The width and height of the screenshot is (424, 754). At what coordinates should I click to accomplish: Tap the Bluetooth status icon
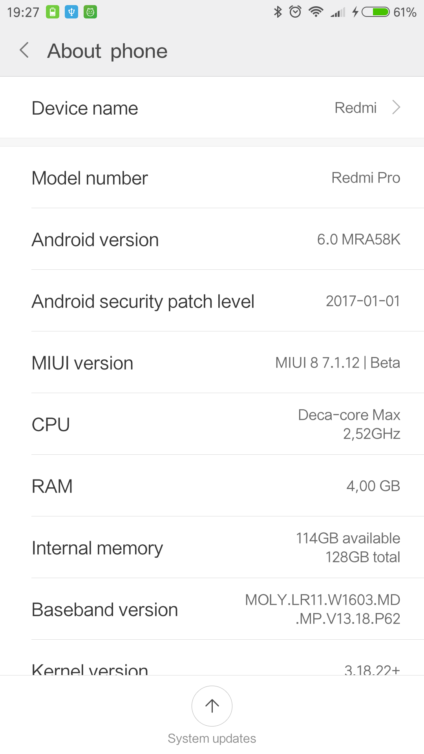point(278,12)
